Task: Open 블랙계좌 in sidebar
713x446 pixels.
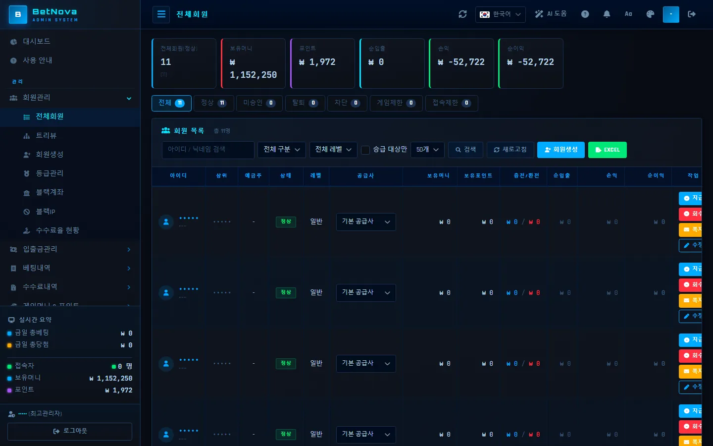Action: point(70,192)
